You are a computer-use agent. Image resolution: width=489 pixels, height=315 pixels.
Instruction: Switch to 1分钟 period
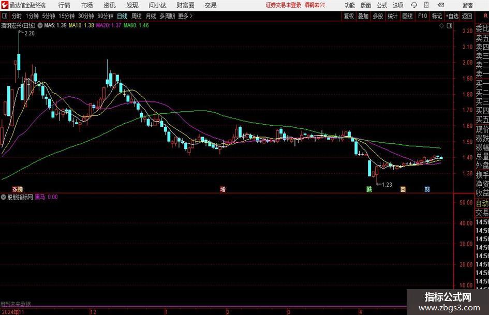click(x=32, y=16)
